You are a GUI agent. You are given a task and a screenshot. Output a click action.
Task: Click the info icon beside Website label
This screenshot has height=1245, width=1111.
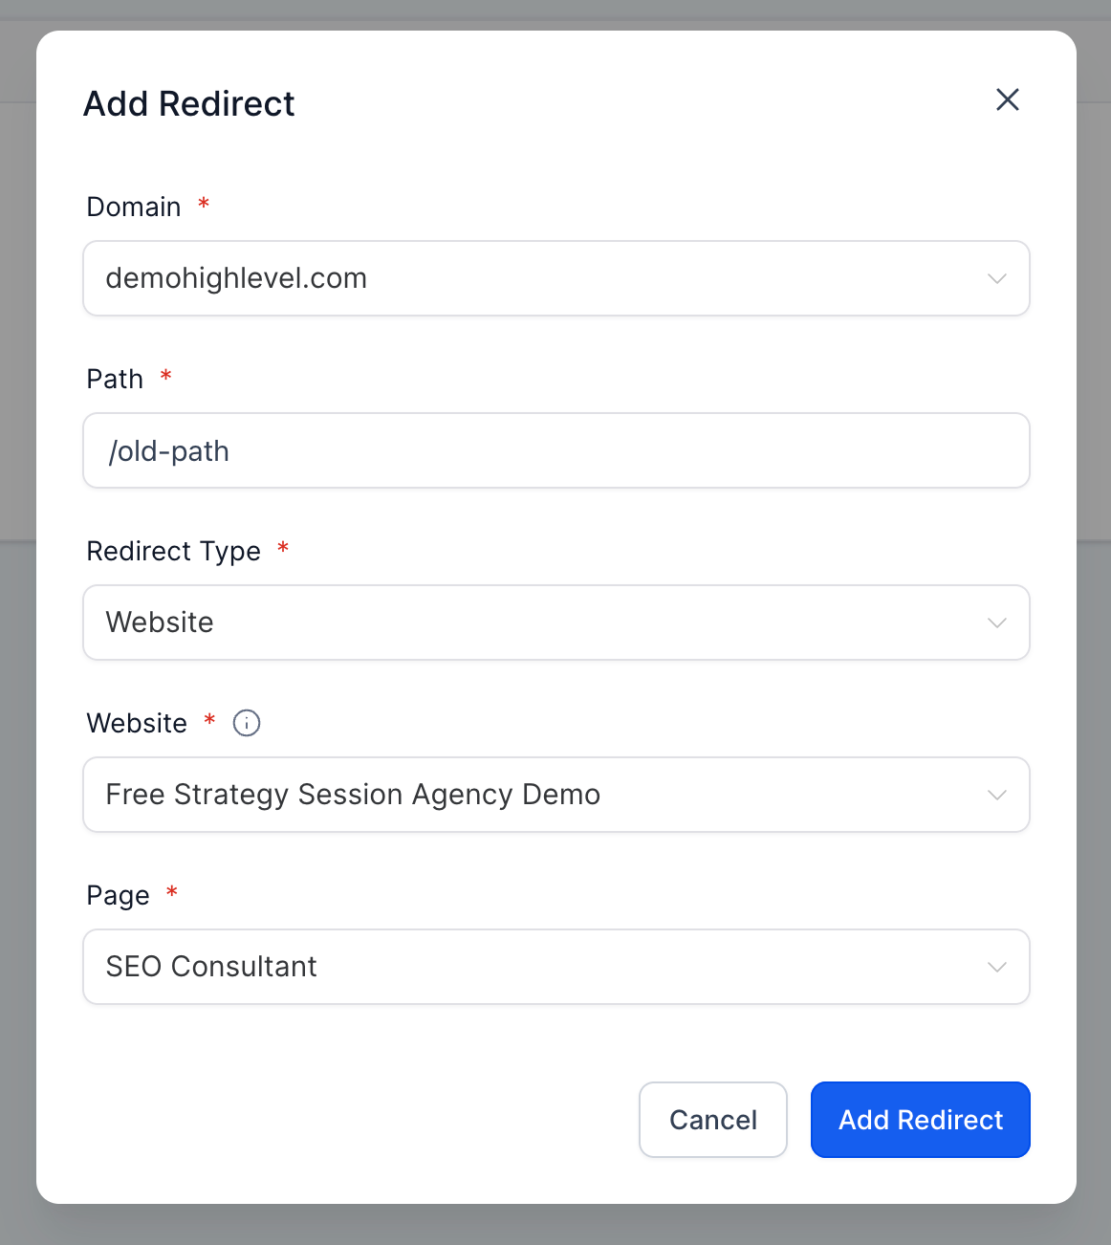(x=247, y=723)
